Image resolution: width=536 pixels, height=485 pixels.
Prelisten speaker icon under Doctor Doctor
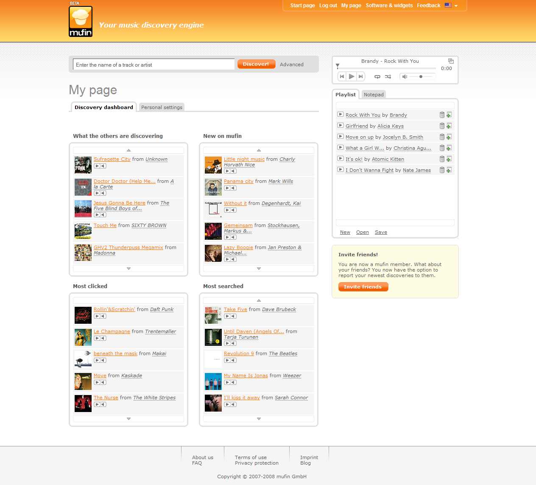click(x=103, y=193)
